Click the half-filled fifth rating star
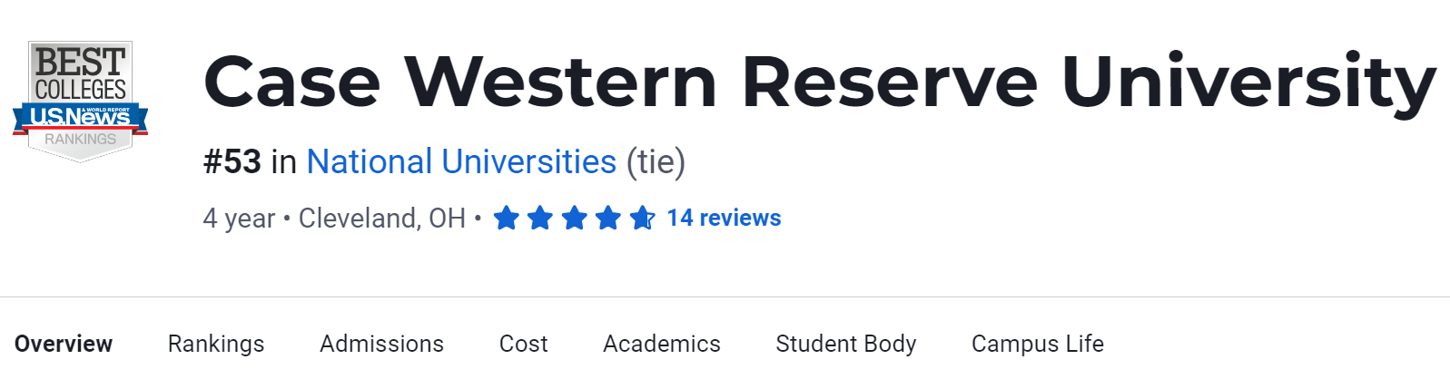The width and height of the screenshot is (1450, 379). [642, 219]
